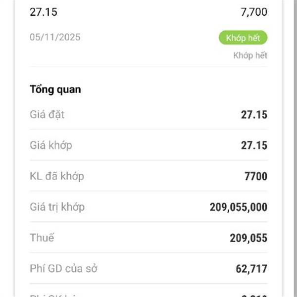Select the matched value 209,055,000
The width and height of the screenshot is (297, 297).
238,207
